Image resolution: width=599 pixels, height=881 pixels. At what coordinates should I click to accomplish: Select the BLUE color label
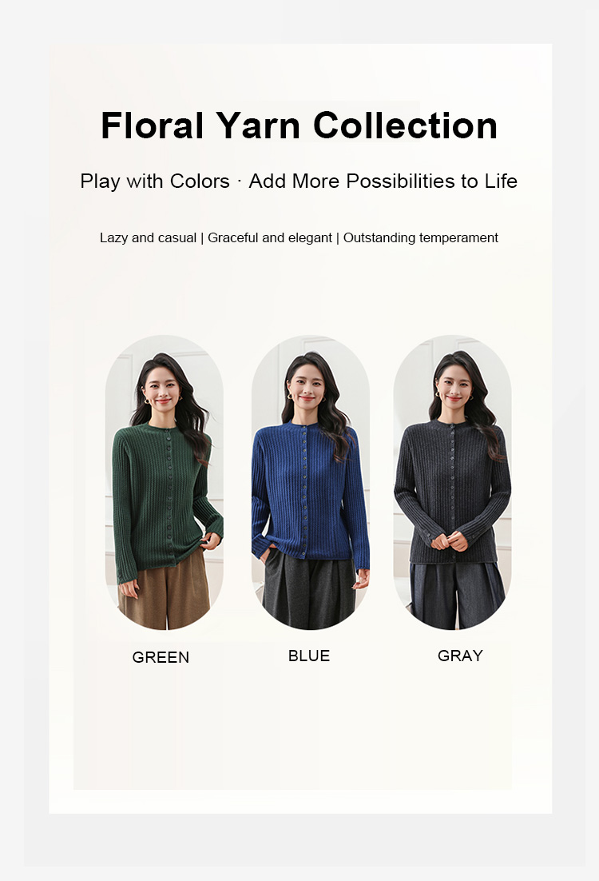click(x=309, y=656)
